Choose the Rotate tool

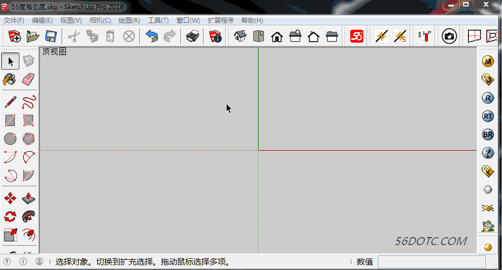coord(10,217)
